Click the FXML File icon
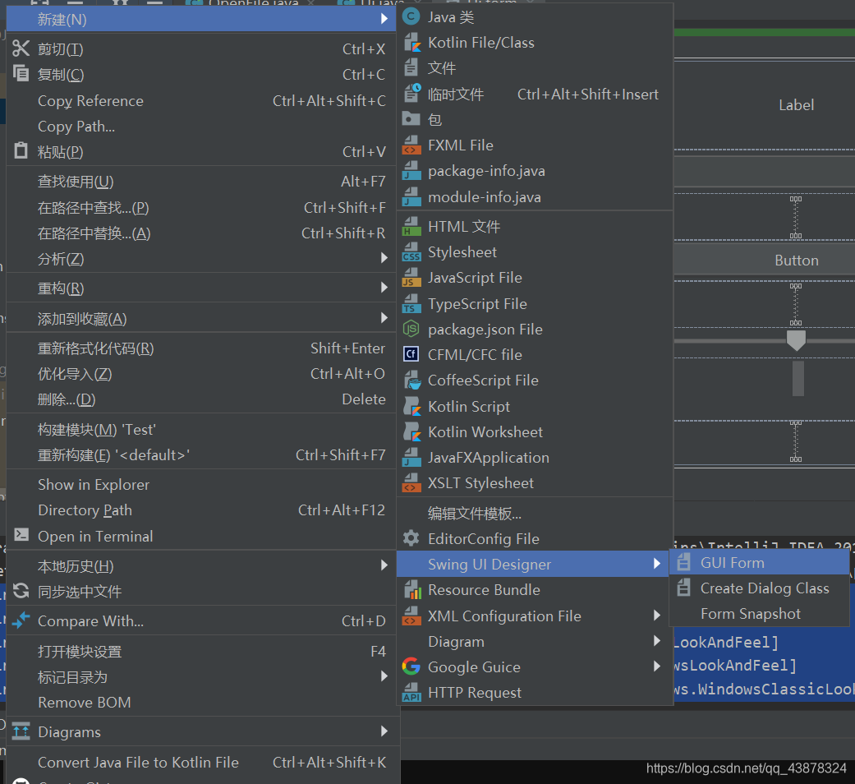The height and width of the screenshot is (784, 855). point(411,145)
